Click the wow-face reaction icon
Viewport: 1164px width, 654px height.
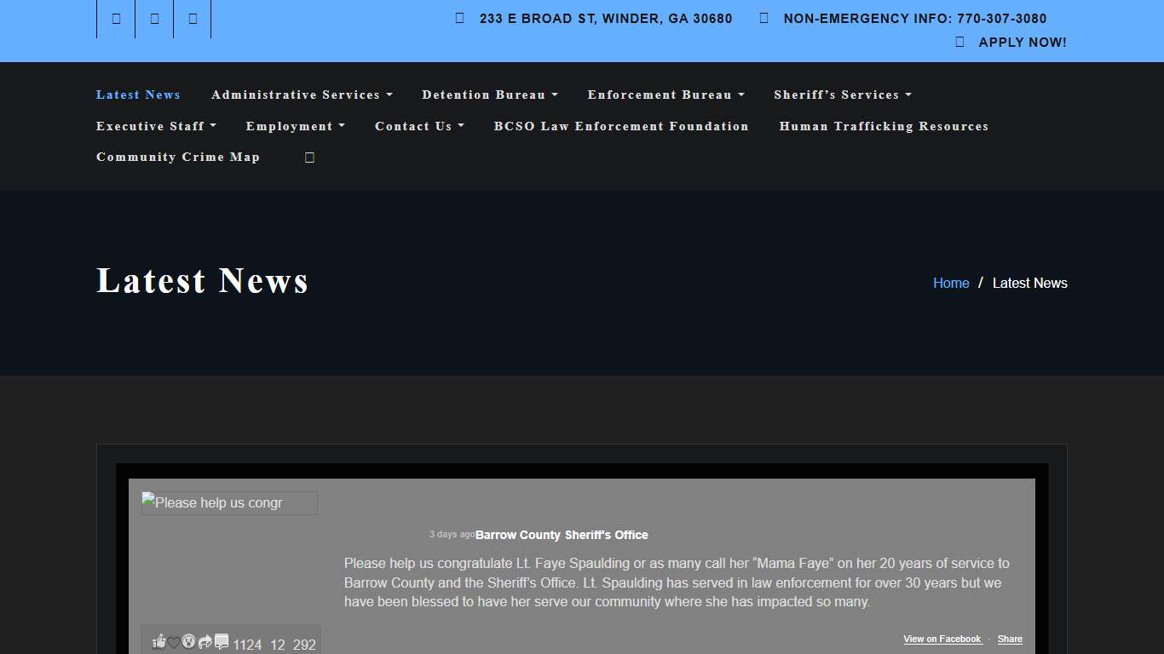point(188,641)
